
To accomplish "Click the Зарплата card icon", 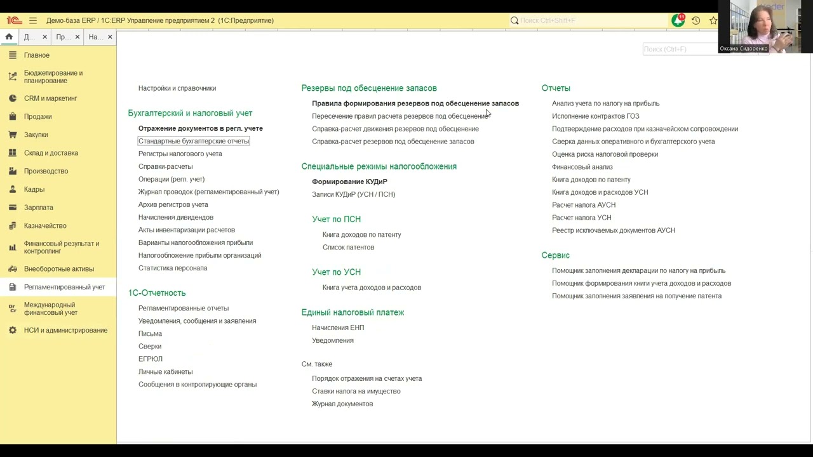I will [x=12, y=208].
